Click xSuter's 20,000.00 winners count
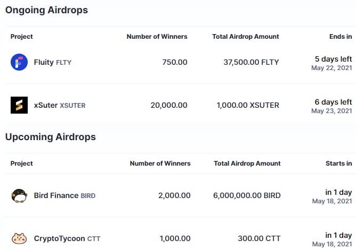 [169, 105]
